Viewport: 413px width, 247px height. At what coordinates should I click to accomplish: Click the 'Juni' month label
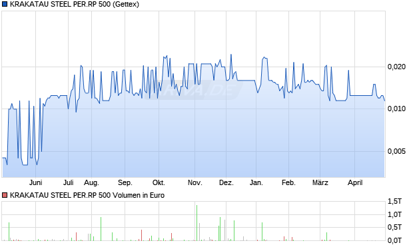(35, 182)
